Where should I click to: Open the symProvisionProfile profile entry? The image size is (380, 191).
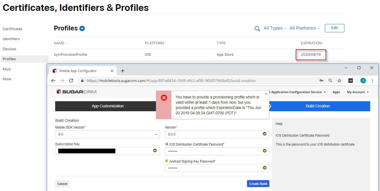point(71,55)
